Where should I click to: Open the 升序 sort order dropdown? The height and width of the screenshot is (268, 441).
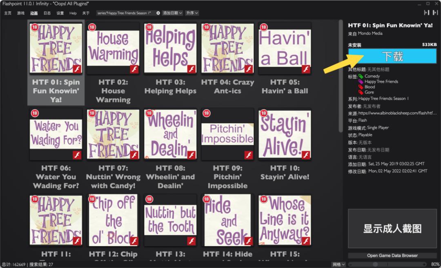[x=192, y=13]
